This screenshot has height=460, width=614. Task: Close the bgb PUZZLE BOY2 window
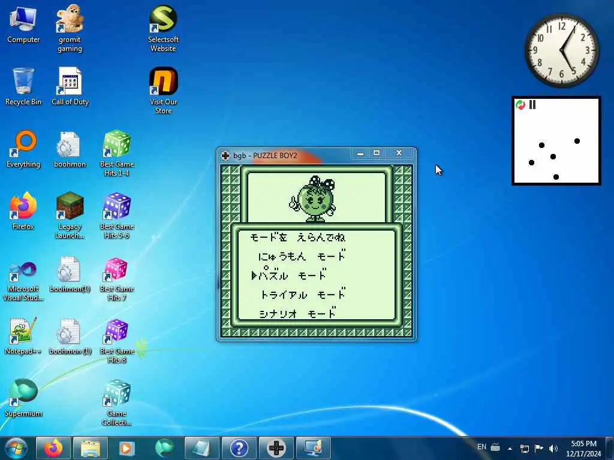[x=399, y=153]
